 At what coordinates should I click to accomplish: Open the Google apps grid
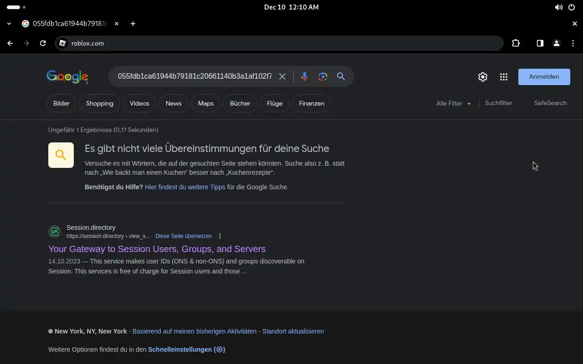(503, 77)
